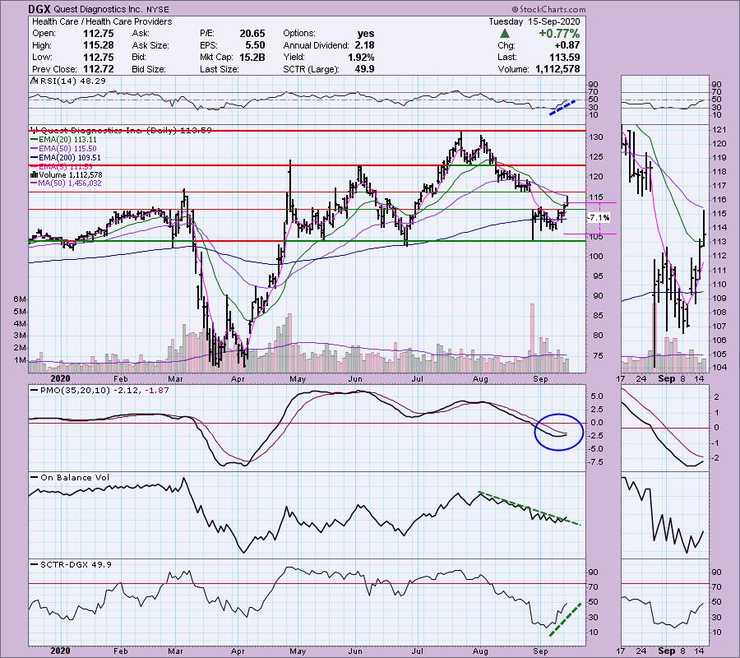The image size is (740, 658).
Task: Click the Ask Size: label
Action: pyautogui.click(x=150, y=45)
